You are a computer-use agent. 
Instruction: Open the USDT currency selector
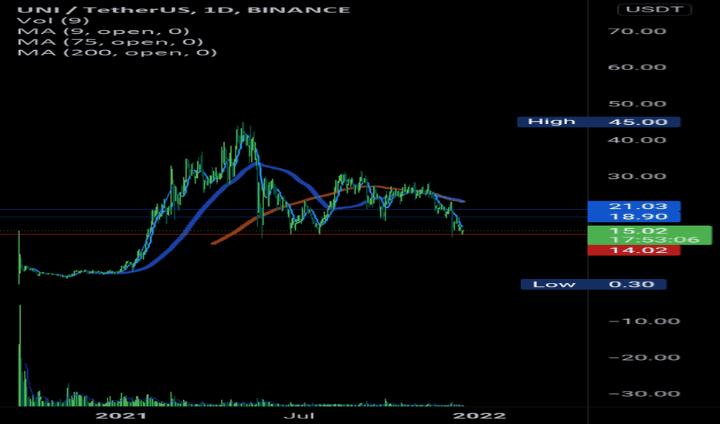click(654, 9)
